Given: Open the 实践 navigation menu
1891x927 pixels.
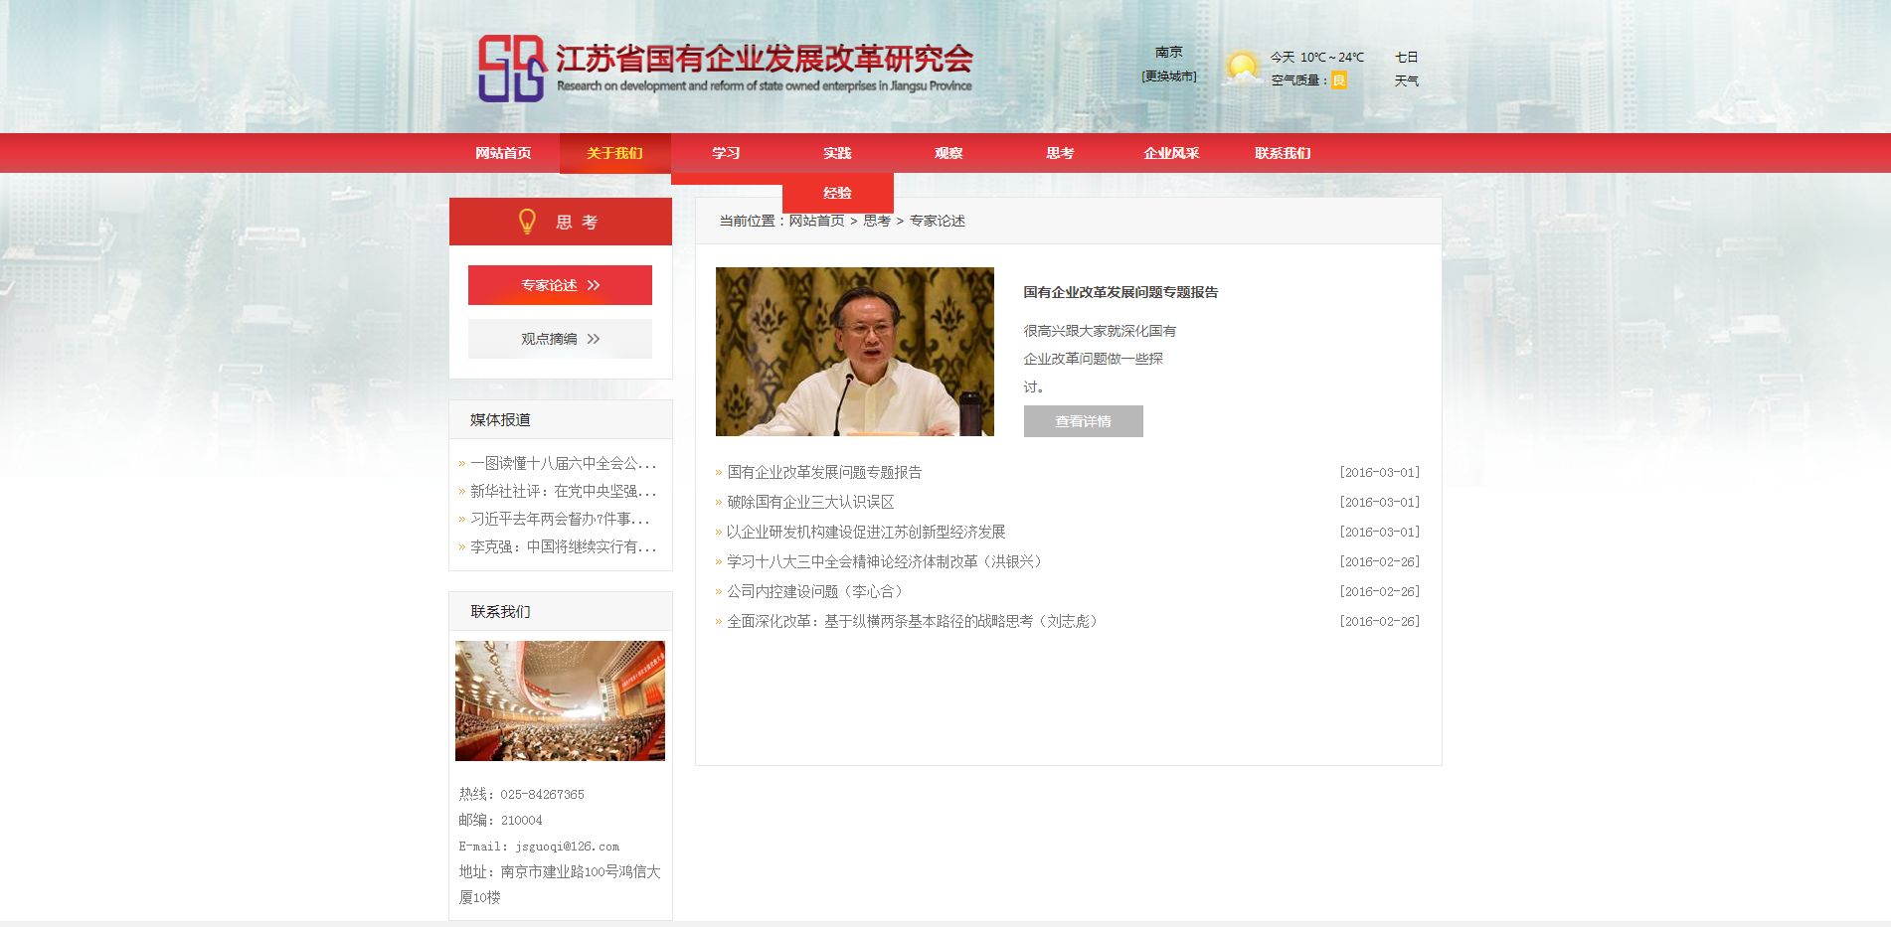Looking at the screenshot, I should point(837,153).
